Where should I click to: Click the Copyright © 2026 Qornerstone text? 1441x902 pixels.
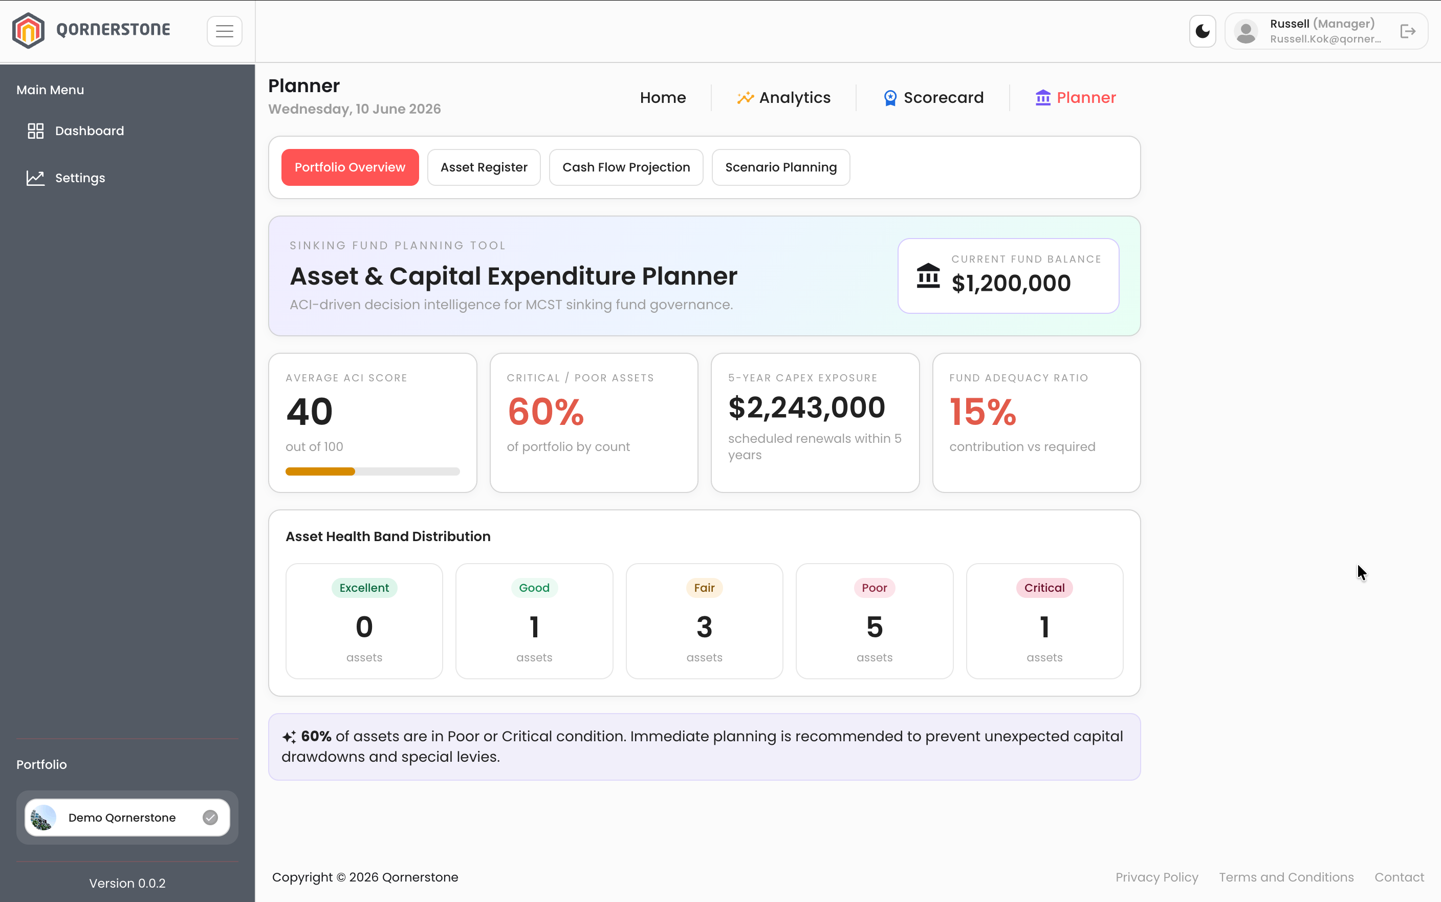(365, 877)
